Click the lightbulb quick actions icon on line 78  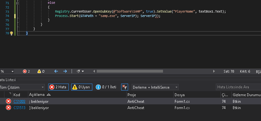tap(11, 33)
